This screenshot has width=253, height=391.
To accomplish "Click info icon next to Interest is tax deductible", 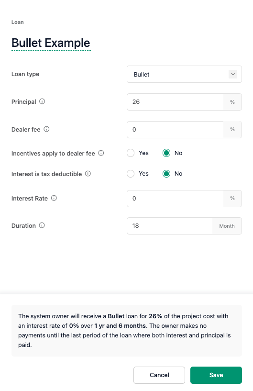I will [88, 174].
